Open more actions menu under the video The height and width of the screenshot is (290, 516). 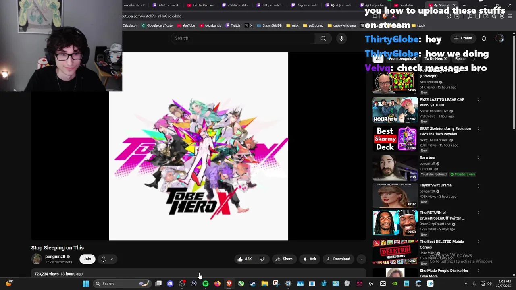[x=361, y=259]
